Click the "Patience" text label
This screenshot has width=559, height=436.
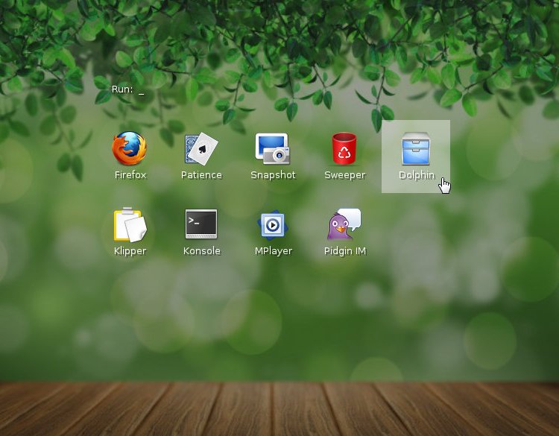point(201,174)
